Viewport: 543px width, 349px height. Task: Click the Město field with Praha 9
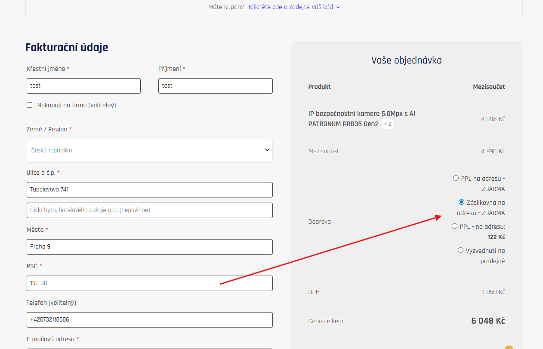click(x=149, y=247)
